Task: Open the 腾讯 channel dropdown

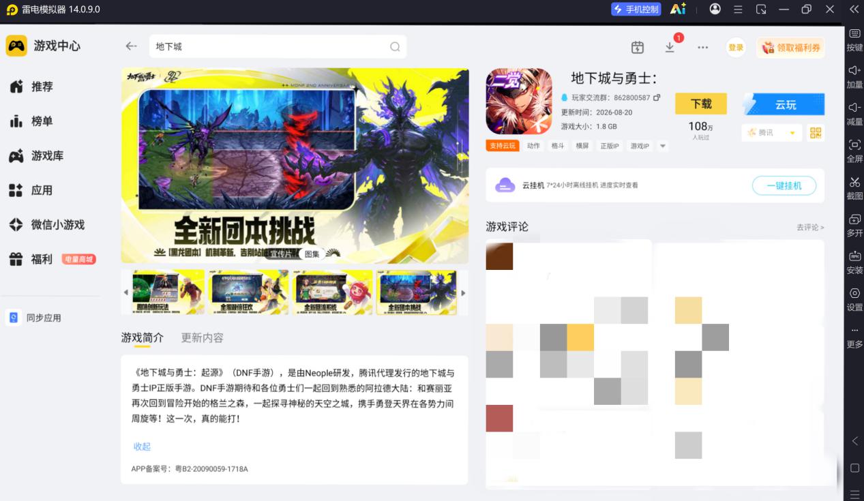Action: pyautogui.click(x=772, y=132)
